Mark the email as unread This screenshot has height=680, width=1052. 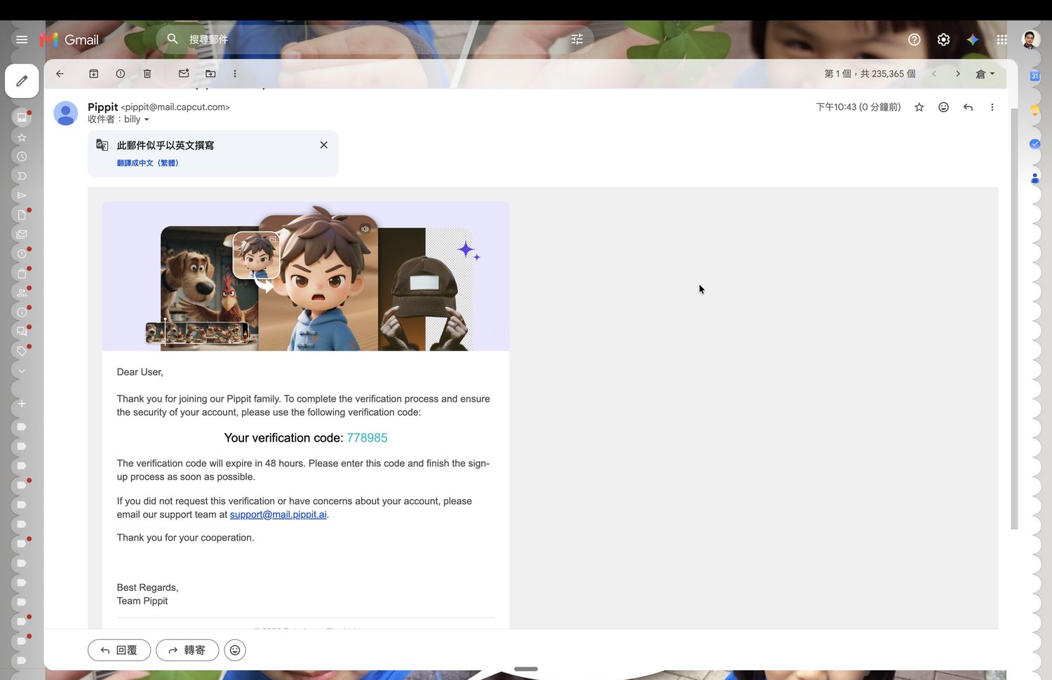coord(184,74)
